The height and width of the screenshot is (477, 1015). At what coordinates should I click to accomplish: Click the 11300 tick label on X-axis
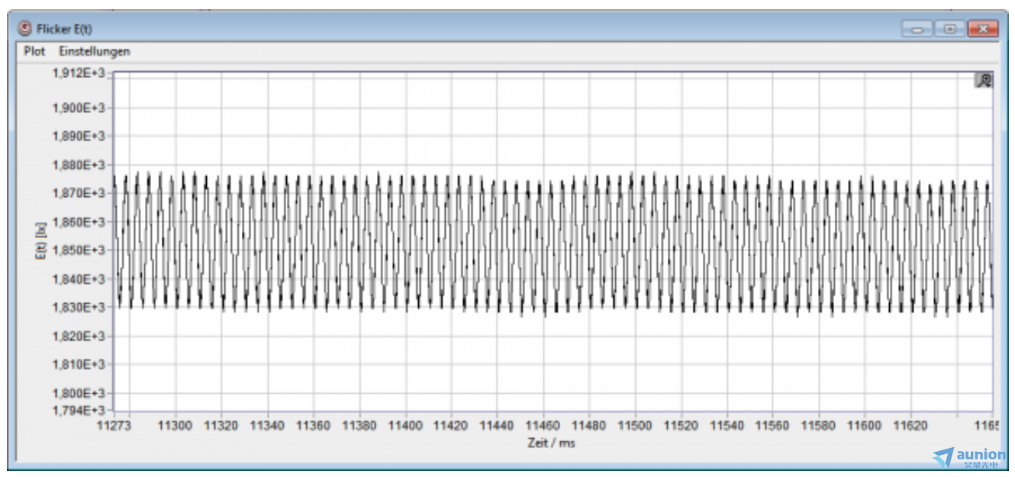(176, 425)
